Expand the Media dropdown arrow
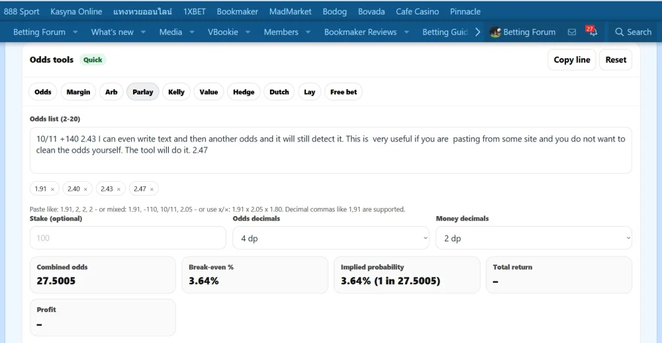The height and width of the screenshot is (343, 662). [192, 32]
